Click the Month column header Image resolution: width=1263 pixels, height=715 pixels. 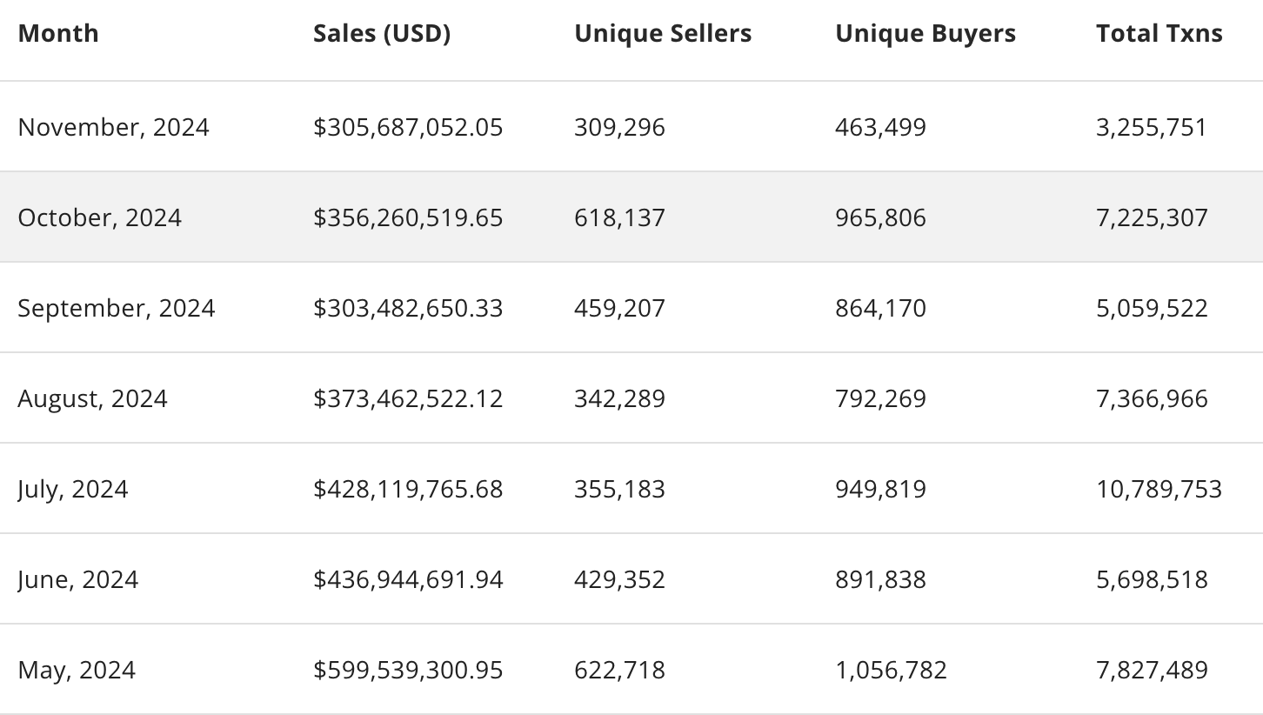[x=58, y=34]
